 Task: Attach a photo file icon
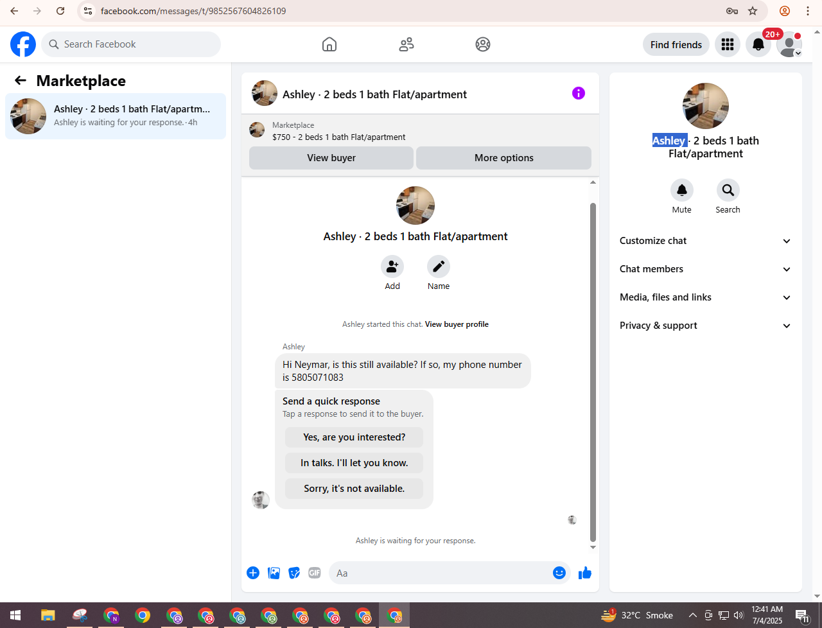click(x=274, y=573)
